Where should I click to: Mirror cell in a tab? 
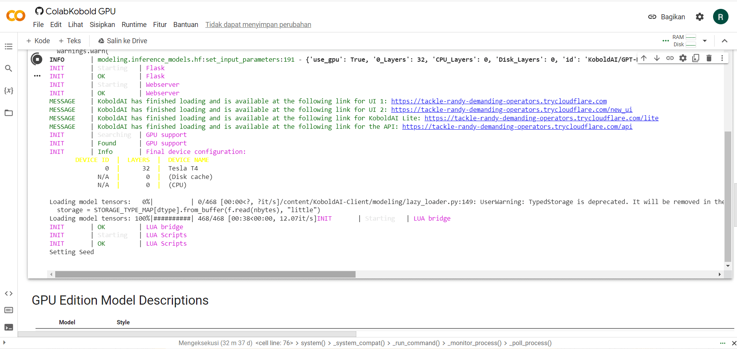pos(696,58)
